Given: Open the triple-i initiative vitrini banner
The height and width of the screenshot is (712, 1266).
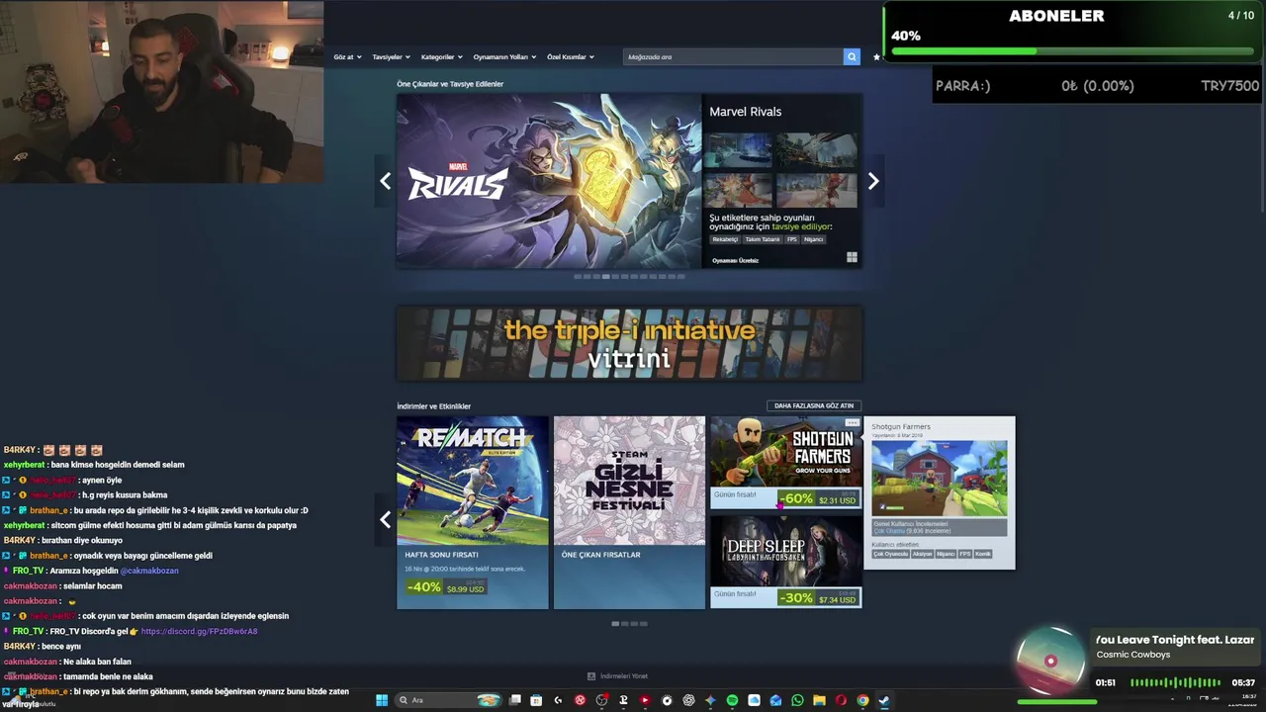Looking at the screenshot, I should pyautogui.click(x=629, y=344).
